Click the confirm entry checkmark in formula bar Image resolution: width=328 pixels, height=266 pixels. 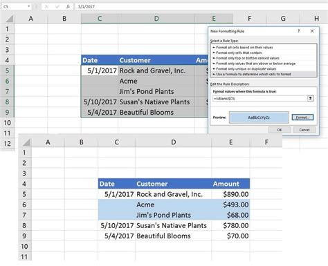tap(57, 7)
